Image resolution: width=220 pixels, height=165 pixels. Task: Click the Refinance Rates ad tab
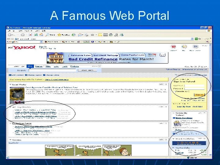[81, 55]
